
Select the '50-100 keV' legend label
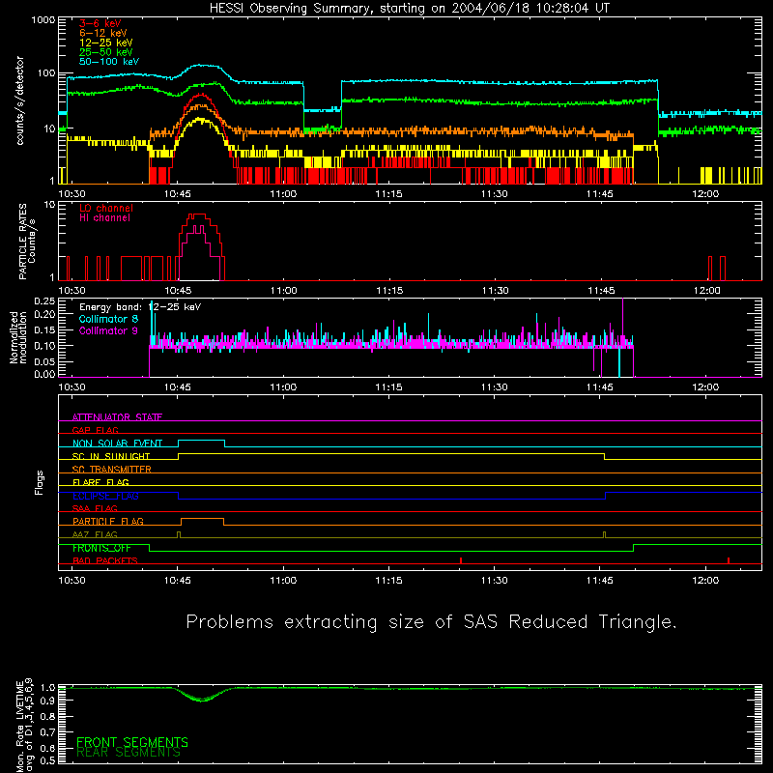(x=109, y=62)
